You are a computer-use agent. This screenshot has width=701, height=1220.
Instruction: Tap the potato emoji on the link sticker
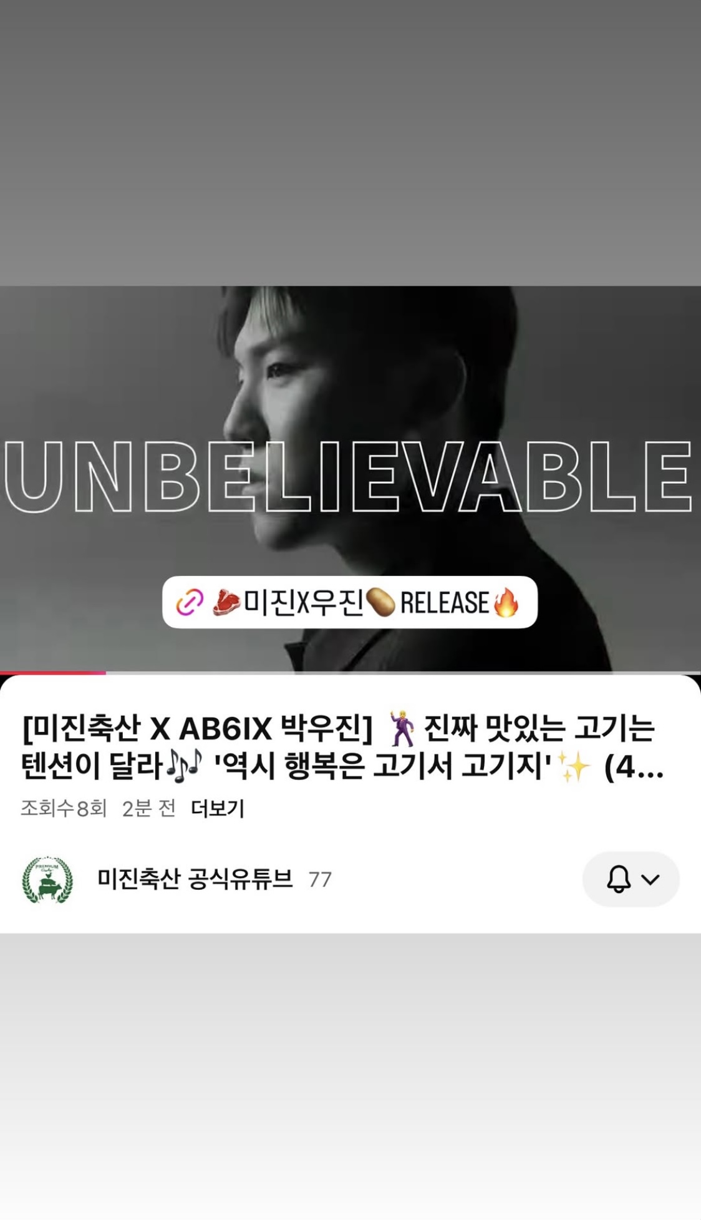coord(380,603)
